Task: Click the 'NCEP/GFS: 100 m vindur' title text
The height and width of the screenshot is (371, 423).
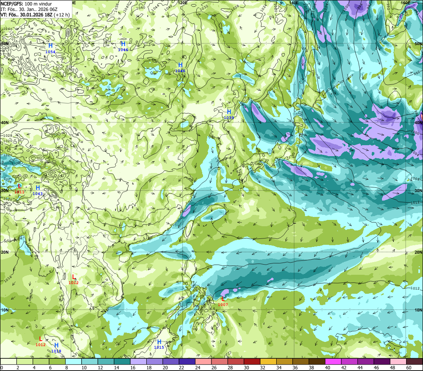Action: click(26, 4)
